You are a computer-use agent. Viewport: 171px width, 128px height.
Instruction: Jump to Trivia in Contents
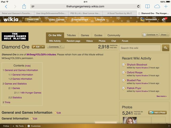click(x=7, y=102)
